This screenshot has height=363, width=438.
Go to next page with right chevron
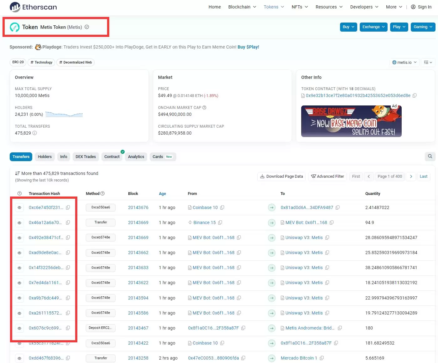point(411,176)
